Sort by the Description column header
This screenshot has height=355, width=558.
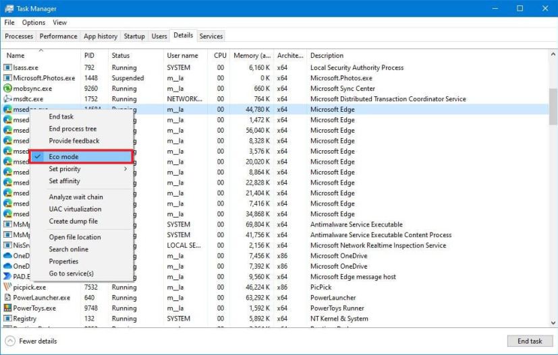point(427,55)
